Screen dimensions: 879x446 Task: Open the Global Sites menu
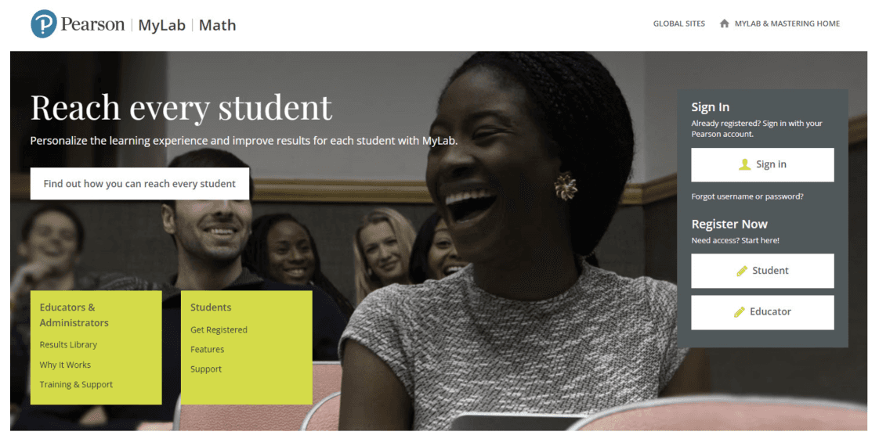(679, 23)
